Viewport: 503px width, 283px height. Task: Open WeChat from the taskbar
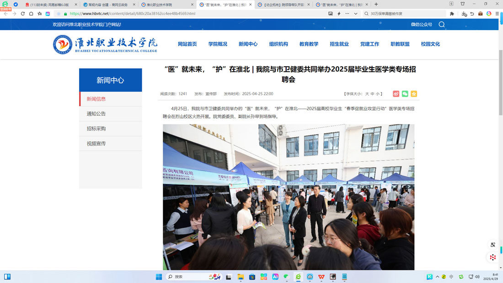(x=286, y=277)
